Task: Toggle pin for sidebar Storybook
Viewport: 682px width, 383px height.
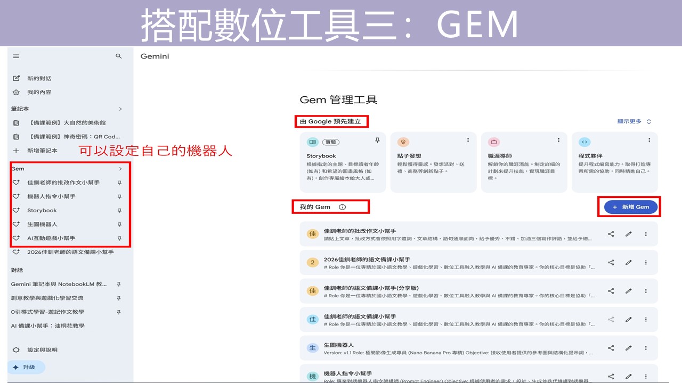Action: pos(120,211)
